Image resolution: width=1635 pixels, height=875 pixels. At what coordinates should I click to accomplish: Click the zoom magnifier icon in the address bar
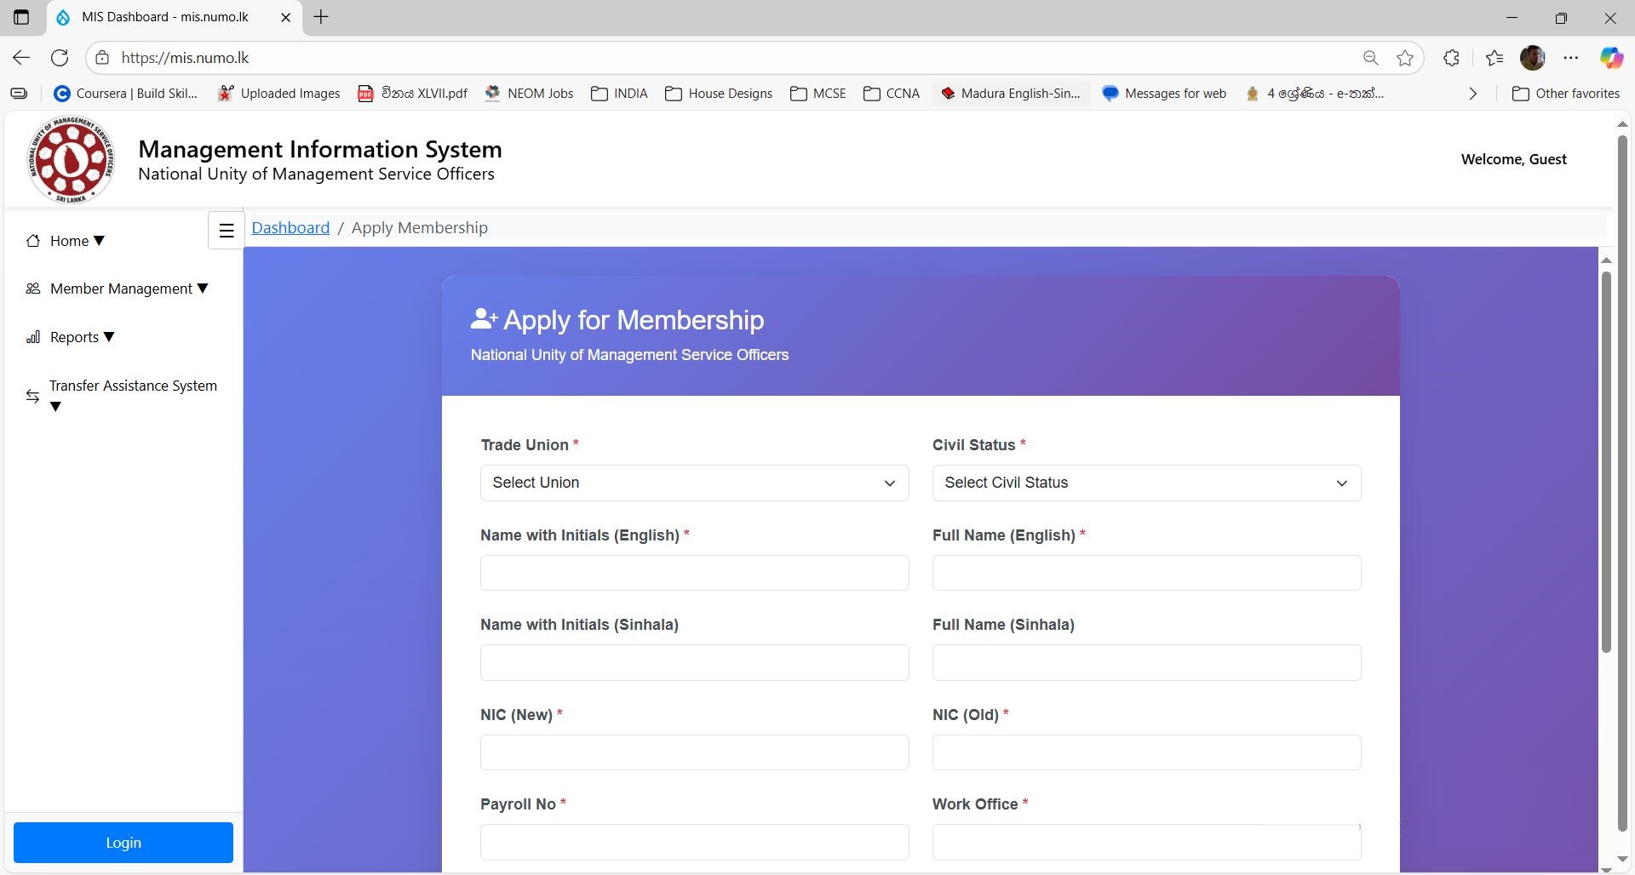1370,58
